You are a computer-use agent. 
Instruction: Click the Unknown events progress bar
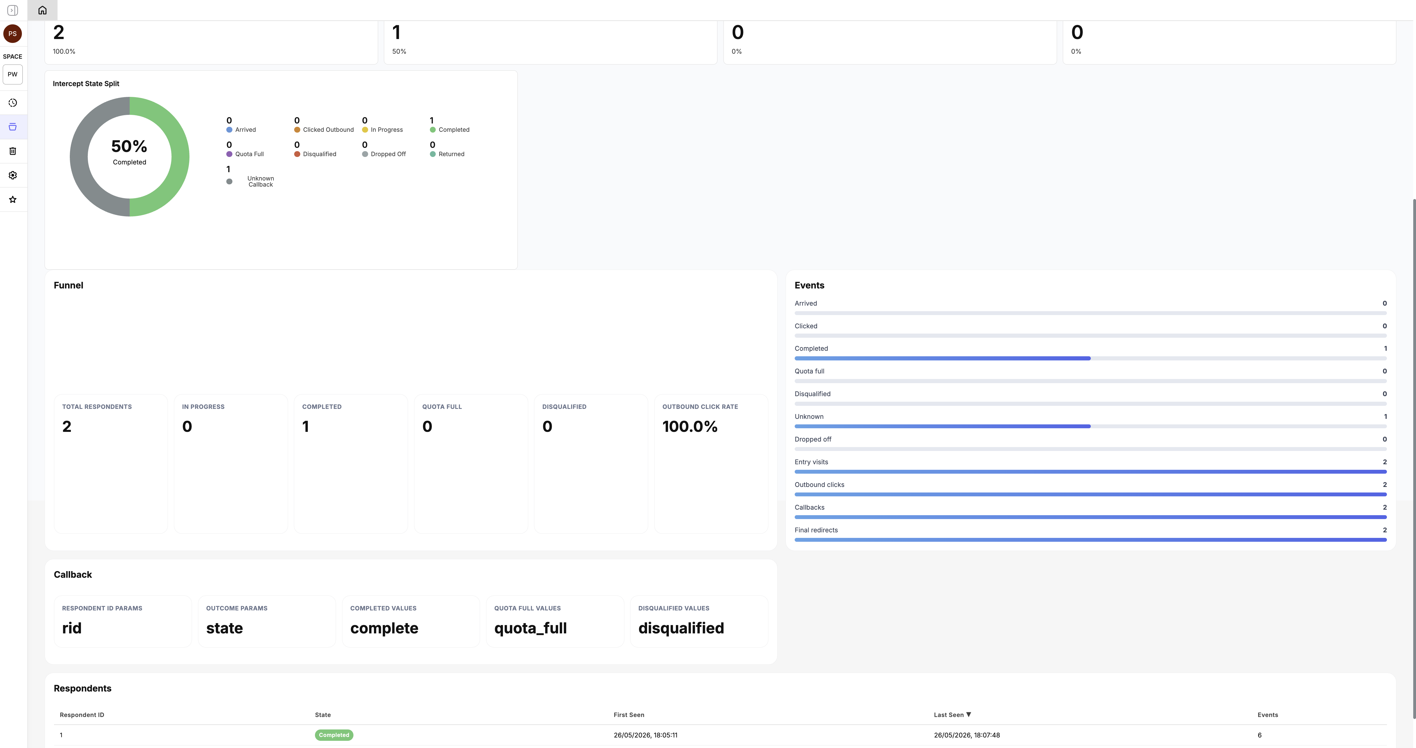pyautogui.click(x=1090, y=427)
